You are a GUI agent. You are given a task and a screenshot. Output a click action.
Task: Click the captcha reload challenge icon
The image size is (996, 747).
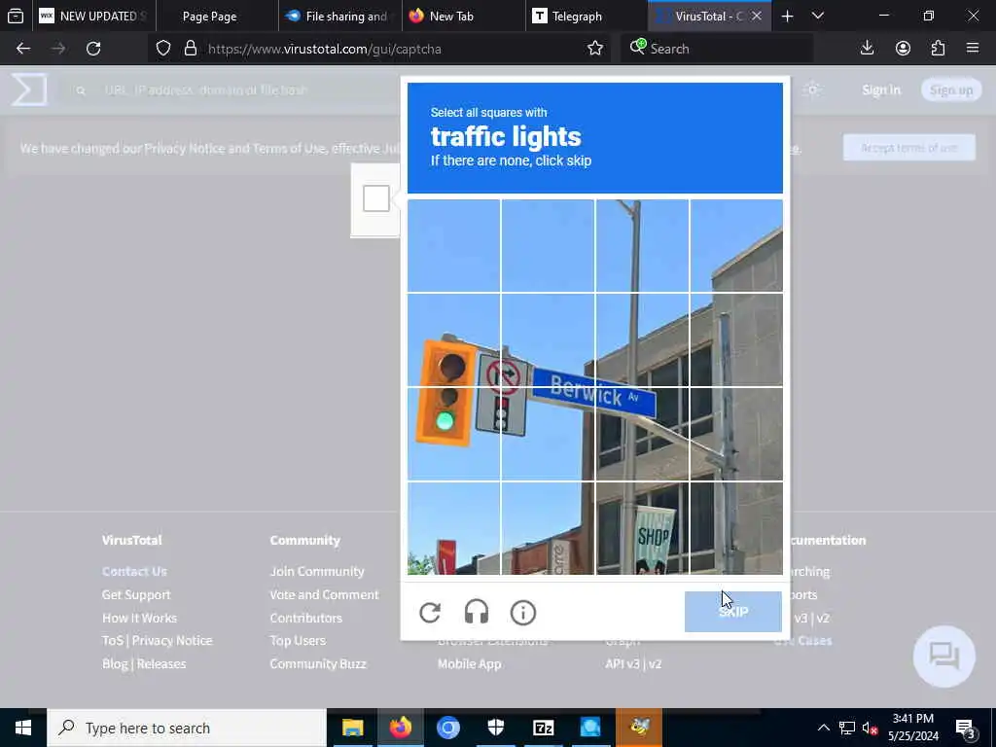(430, 613)
